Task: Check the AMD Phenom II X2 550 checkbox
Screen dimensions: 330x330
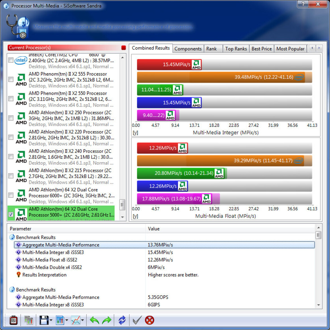Action: coord(11,99)
